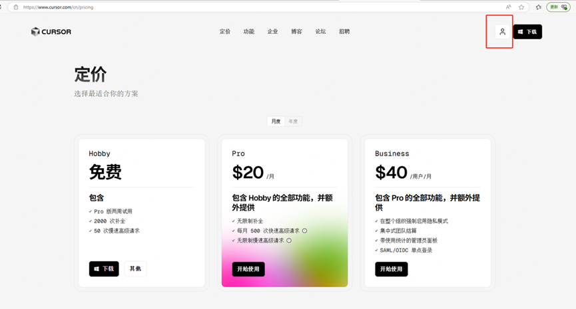The height and width of the screenshot is (309, 576).
Task: Click info icon beside 每月 500 次快速高级请求
Action: [x=304, y=231]
